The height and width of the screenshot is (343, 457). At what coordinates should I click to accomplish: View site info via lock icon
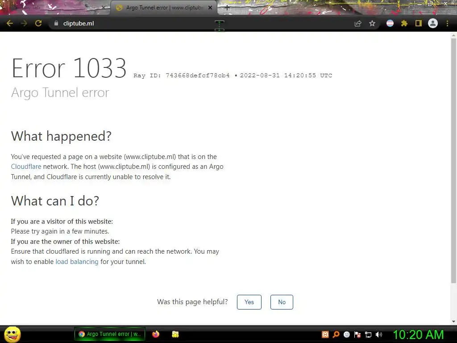56,23
